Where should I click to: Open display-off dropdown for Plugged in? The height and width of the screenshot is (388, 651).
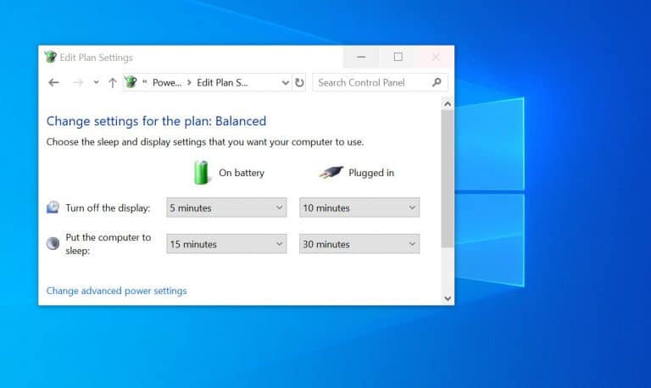(x=359, y=208)
